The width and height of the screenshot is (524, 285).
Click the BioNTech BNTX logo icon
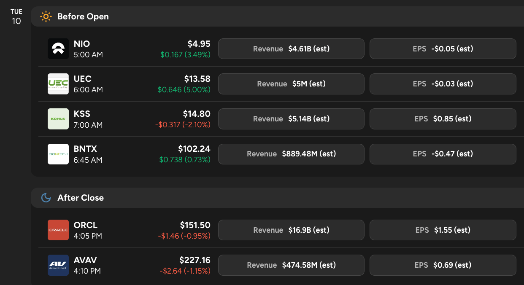[58, 154]
